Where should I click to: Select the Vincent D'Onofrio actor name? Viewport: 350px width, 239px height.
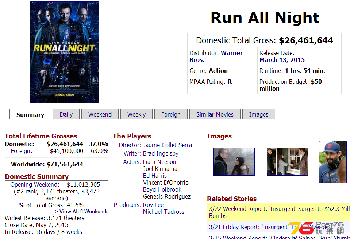[166, 183]
